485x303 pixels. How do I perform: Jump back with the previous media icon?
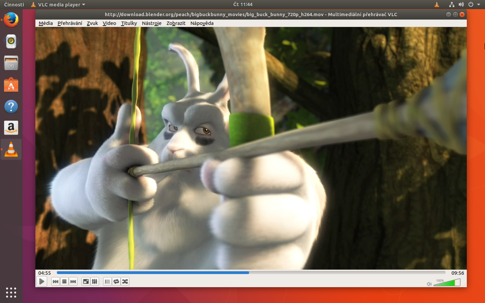click(x=56, y=281)
